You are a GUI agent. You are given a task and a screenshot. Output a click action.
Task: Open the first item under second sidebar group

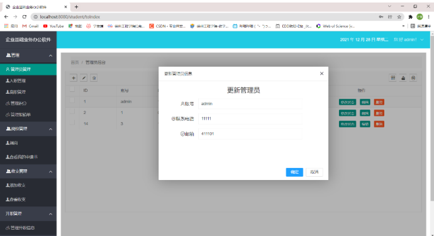pos(28,143)
